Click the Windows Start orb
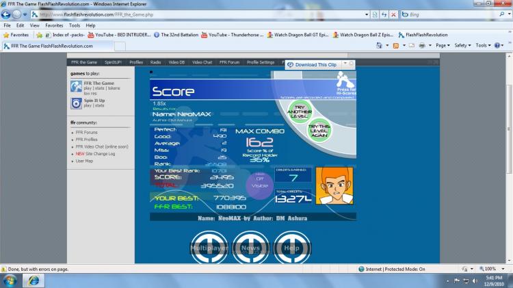 (x=10, y=280)
